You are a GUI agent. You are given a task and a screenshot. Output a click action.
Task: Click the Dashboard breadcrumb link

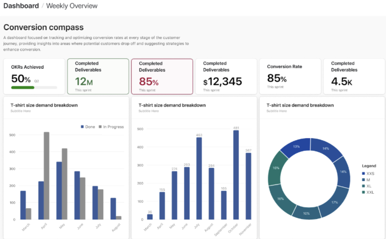pos(21,6)
